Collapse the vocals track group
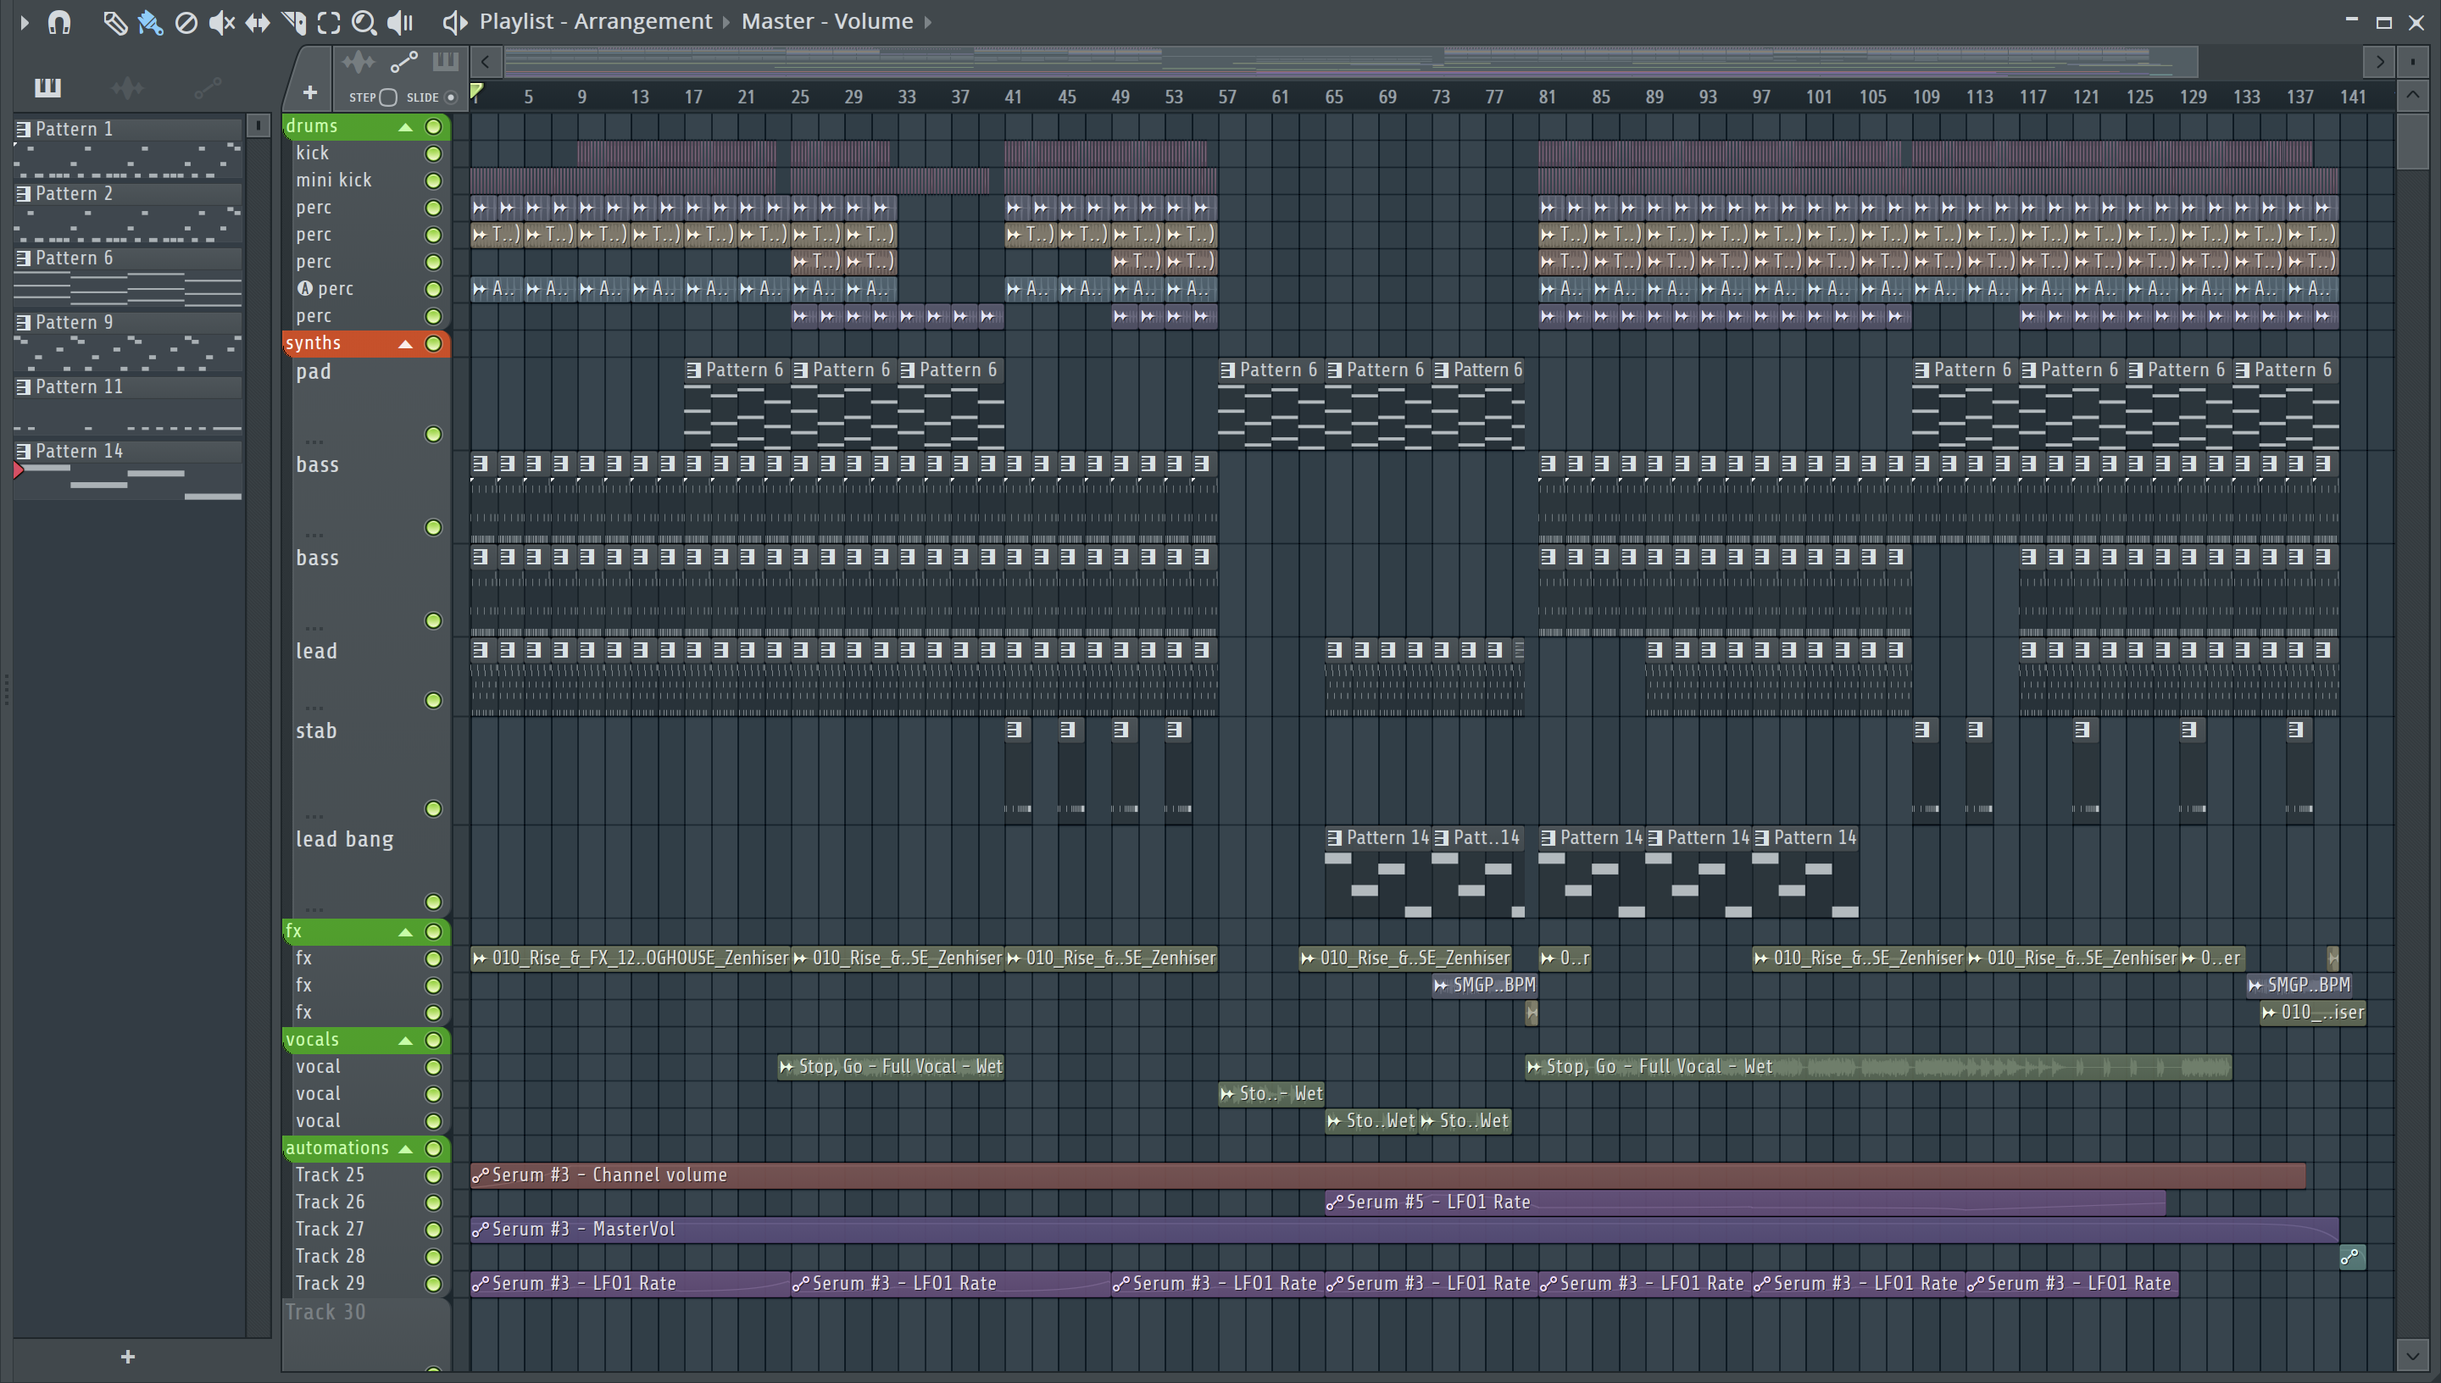The image size is (2441, 1383). 406,1040
